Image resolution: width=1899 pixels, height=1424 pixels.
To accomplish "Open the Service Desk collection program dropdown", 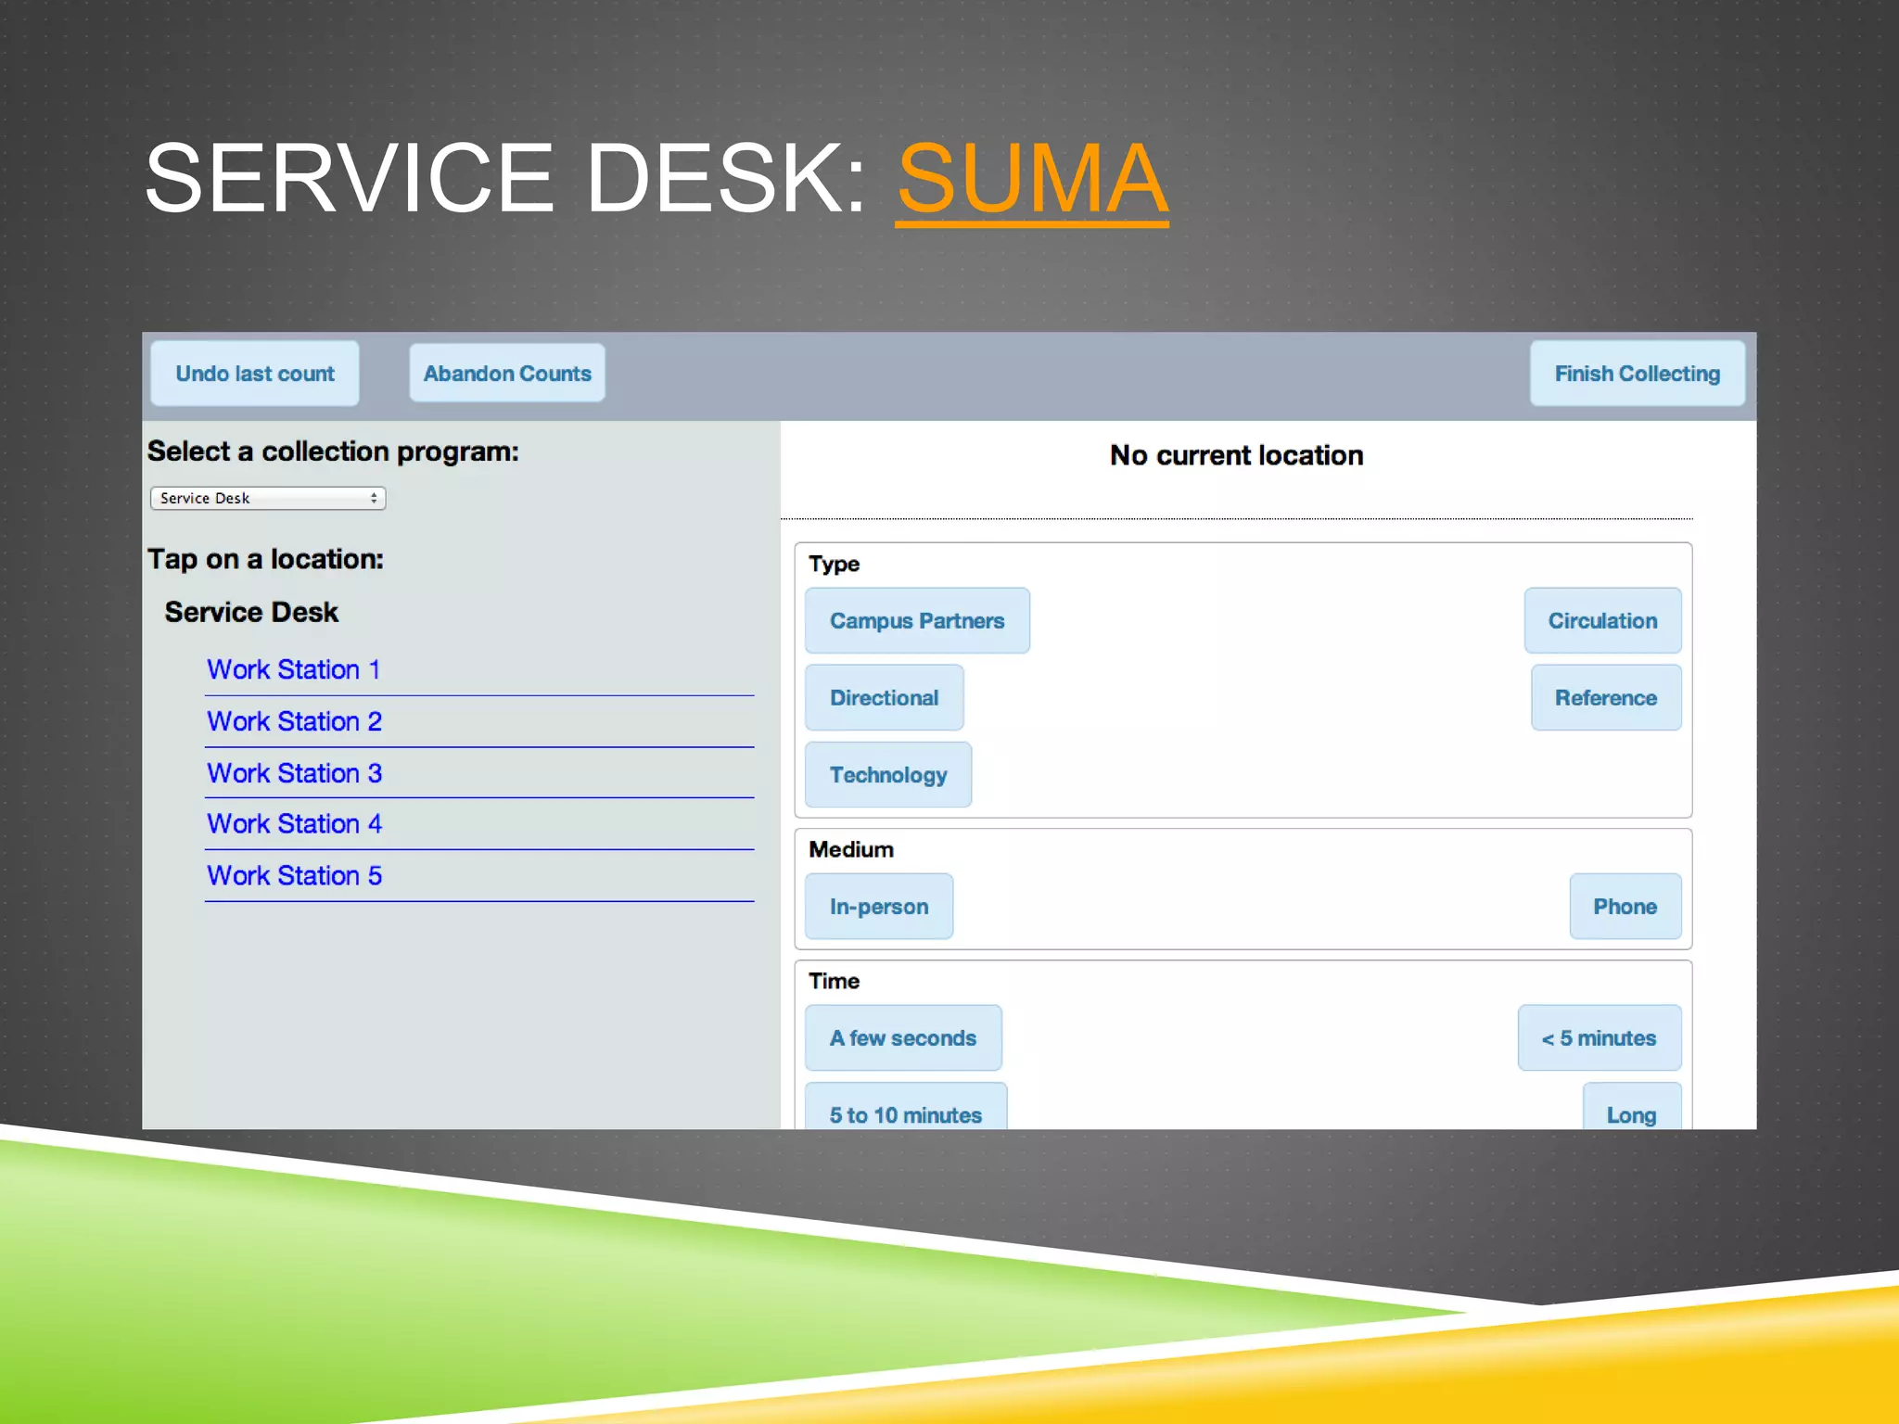I will tap(268, 498).
